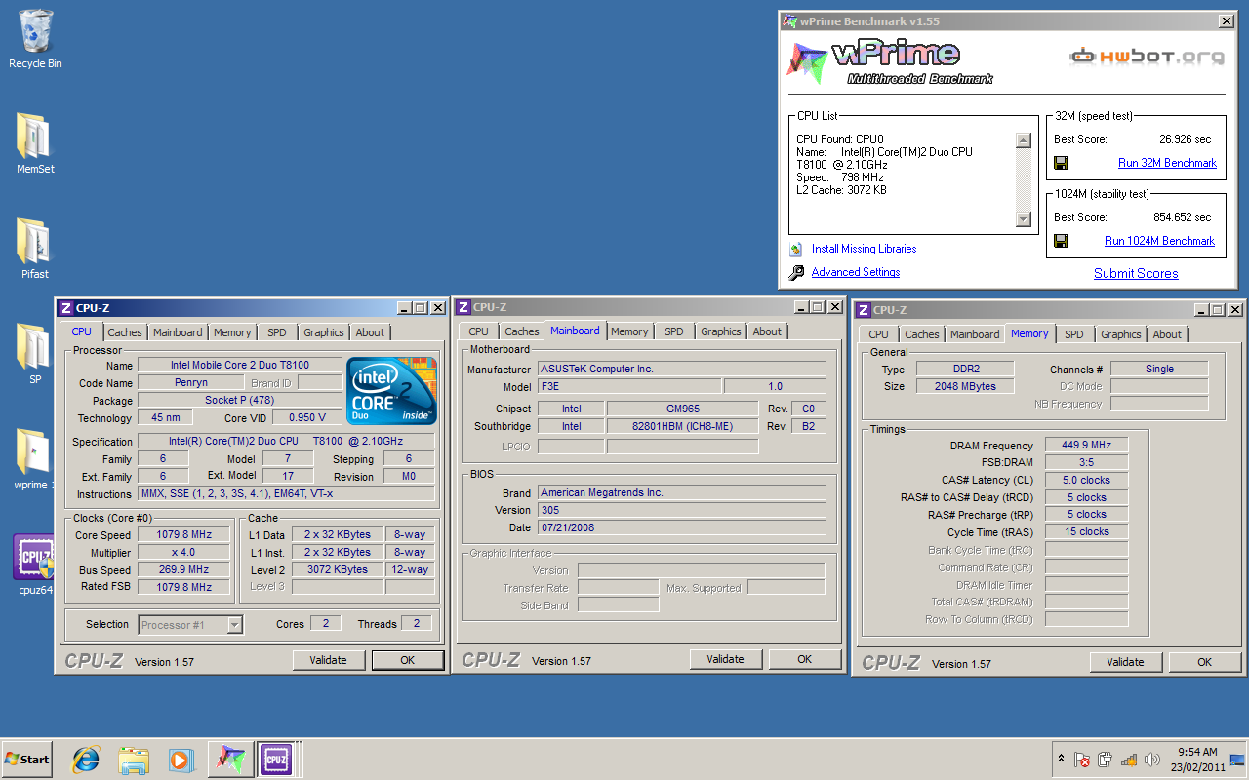Open the wprime folder icon on desktop
The image size is (1249, 780).
(35, 459)
